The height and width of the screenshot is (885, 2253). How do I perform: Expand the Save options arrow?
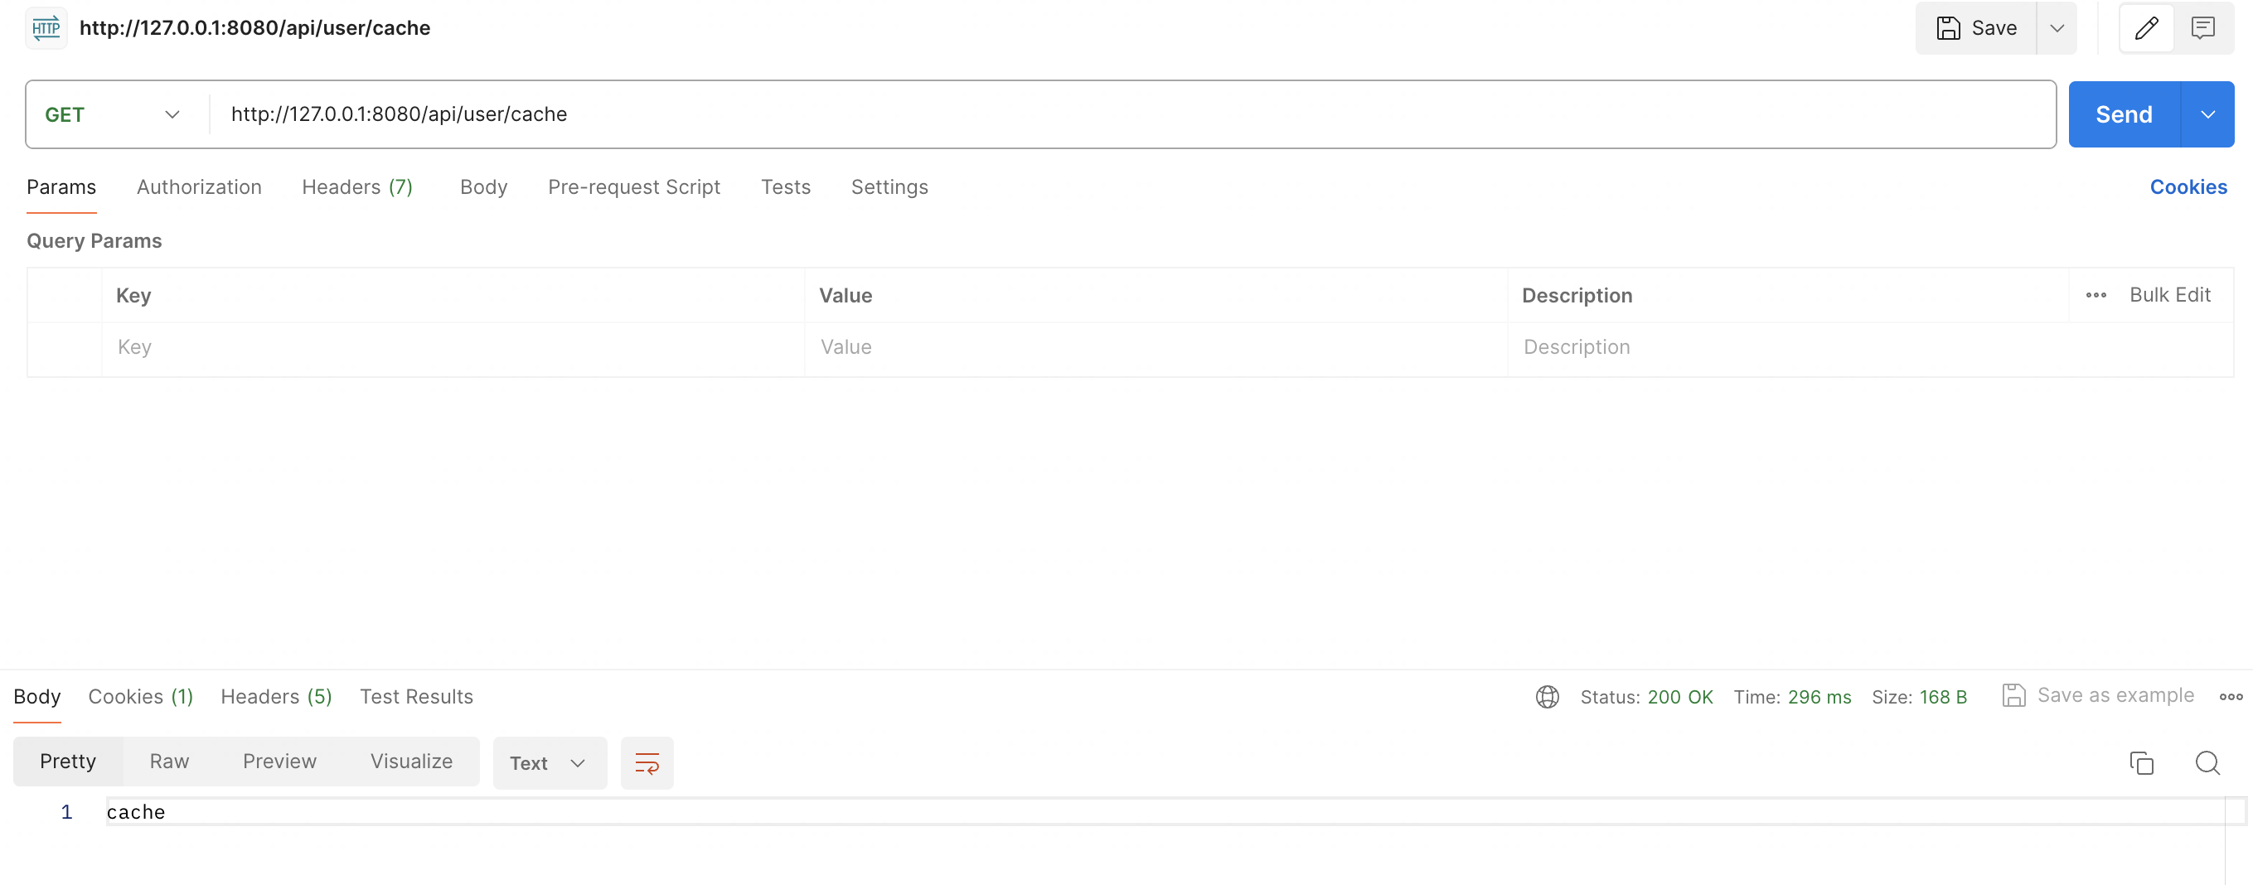2057,28
